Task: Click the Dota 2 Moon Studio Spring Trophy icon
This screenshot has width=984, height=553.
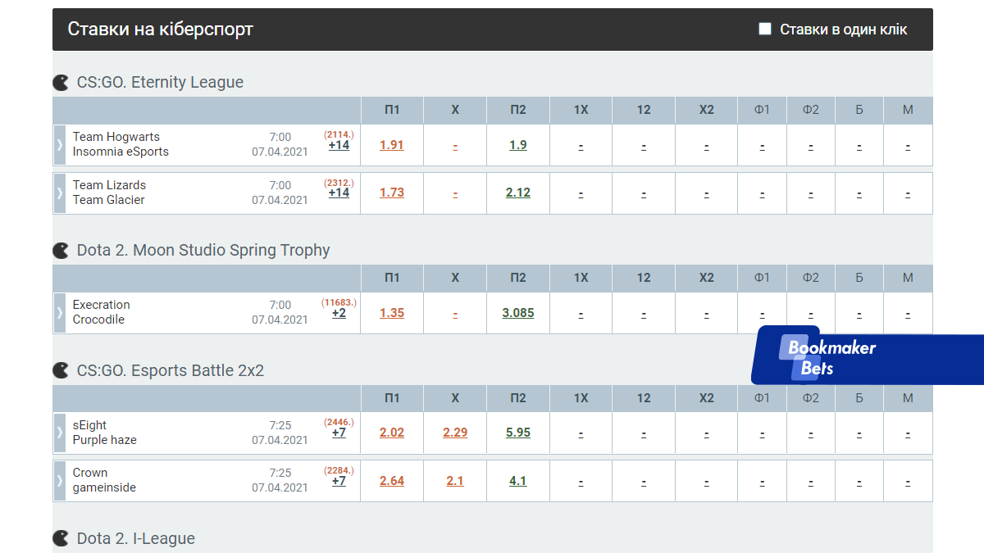Action: coord(61,251)
